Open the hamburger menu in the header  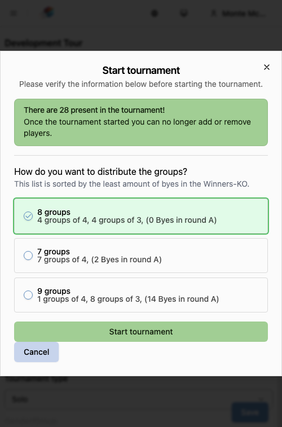pyautogui.click(x=14, y=13)
